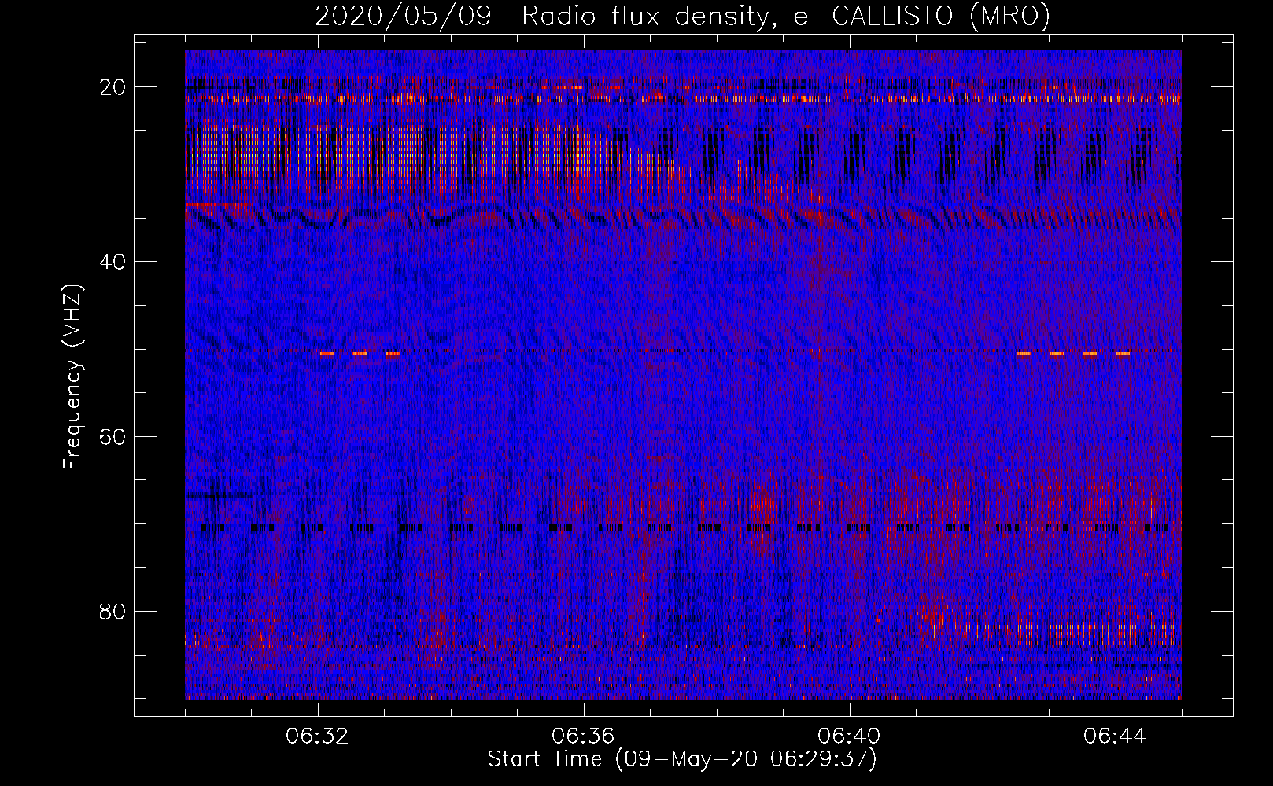Click inside the radio spectrogram plot area
The width and height of the screenshot is (1273, 786).
[x=683, y=375]
